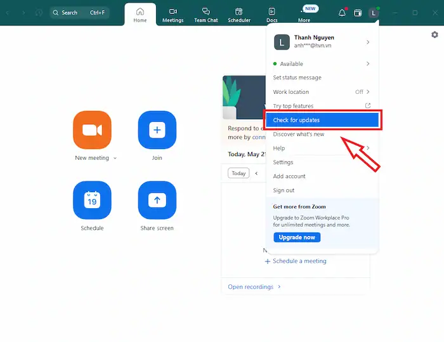This screenshot has width=444, height=342.
Task: Switch to the Meetings tab
Action: pyautogui.click(x=173, y=15)
